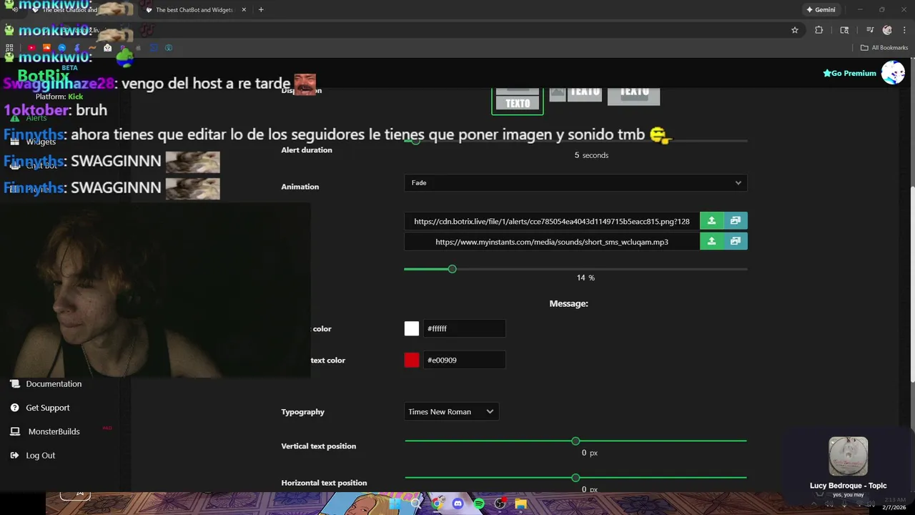Upload a file for the alert image URL
Viewport: 915px width, 515px height.
coord(711,221)
